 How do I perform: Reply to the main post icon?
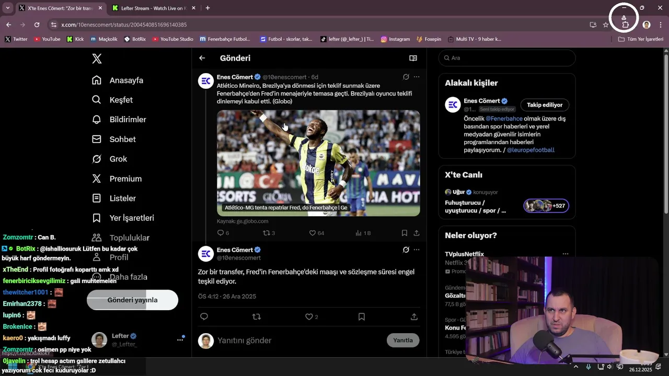tap(204, 316)
